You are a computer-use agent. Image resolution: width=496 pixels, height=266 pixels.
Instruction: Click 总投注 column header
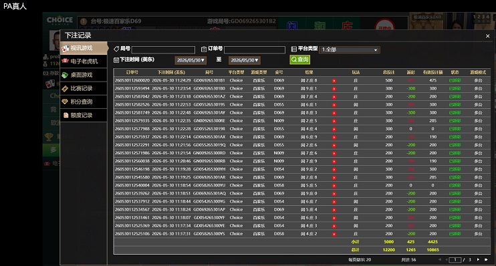coord(389,72)
